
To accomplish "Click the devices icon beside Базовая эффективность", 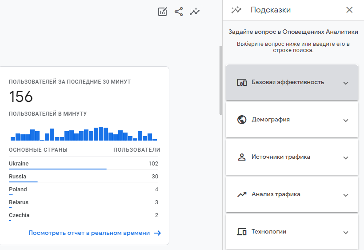I will click(x=242, y=82).
